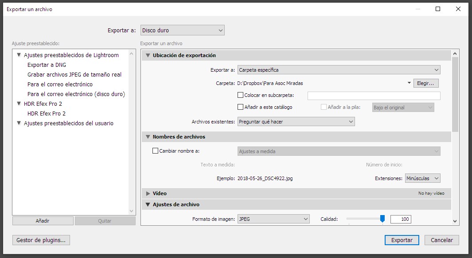
Task: Collapse the 'Nombres de archivos' section
Action: click(148, 137)
